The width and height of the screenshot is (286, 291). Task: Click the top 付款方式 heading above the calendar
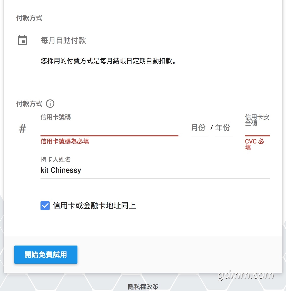point(29,18)
